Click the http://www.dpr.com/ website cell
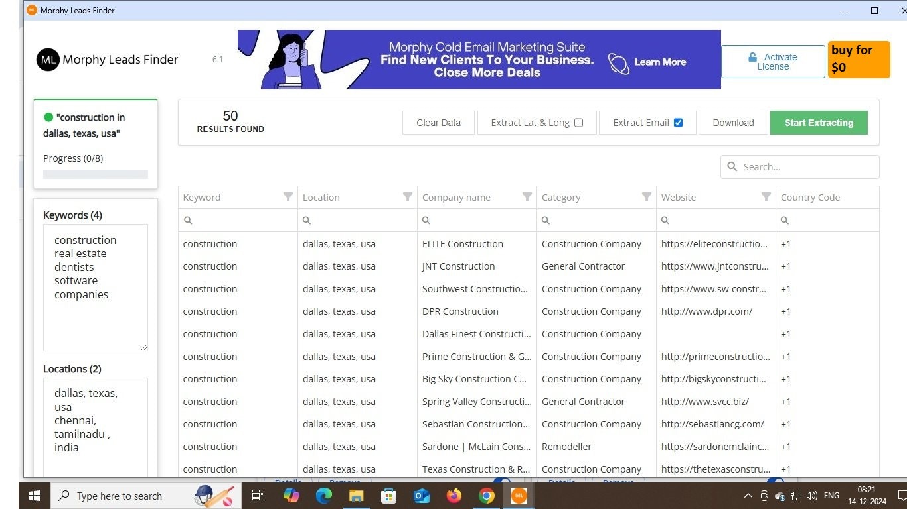This screenshot has width=907, height=509. [x=716, y=311]
